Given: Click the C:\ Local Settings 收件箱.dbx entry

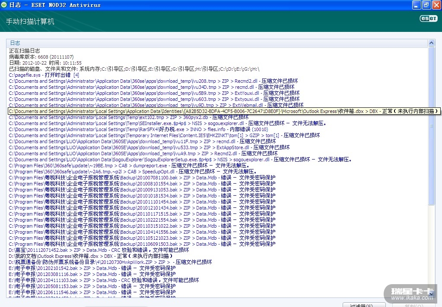Looking at the screenshot, I should [x=224, y=111].
